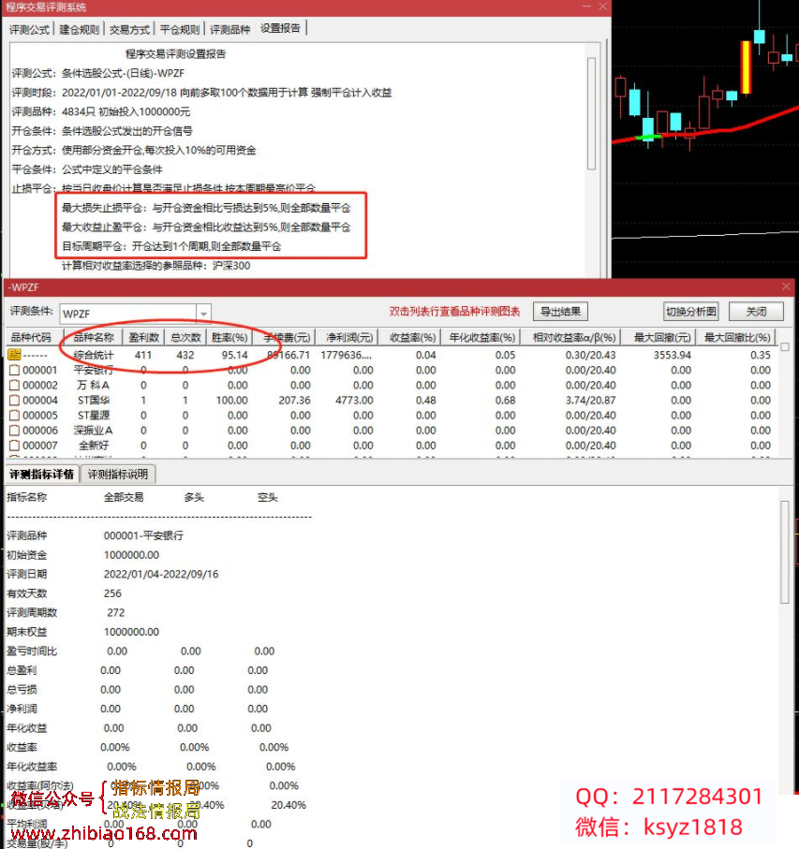Select the 设置报告 tab
Viewport: 799px width, 849px height.
pos(281,28)
